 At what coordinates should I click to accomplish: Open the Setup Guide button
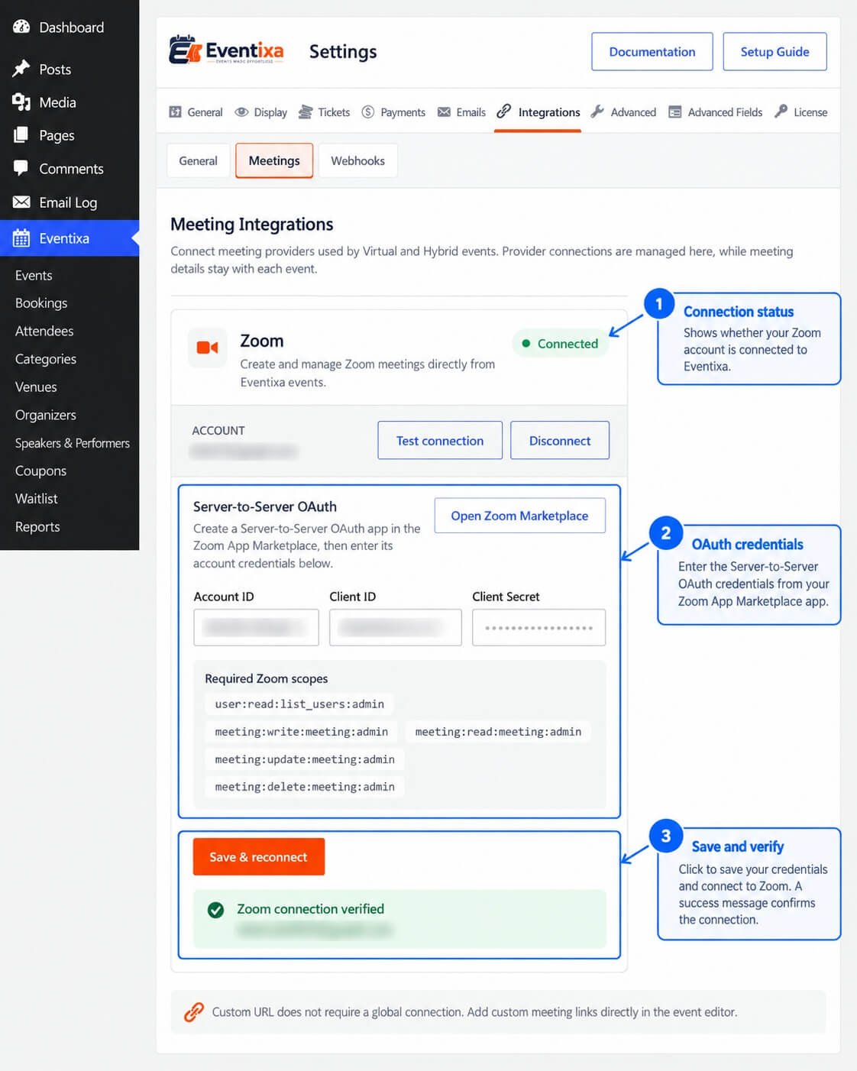[775, 52]
